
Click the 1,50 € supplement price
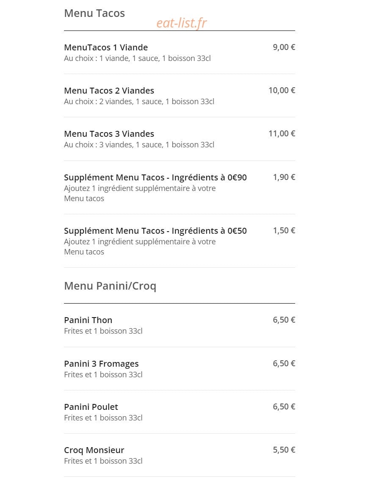(x=284, y=231)
